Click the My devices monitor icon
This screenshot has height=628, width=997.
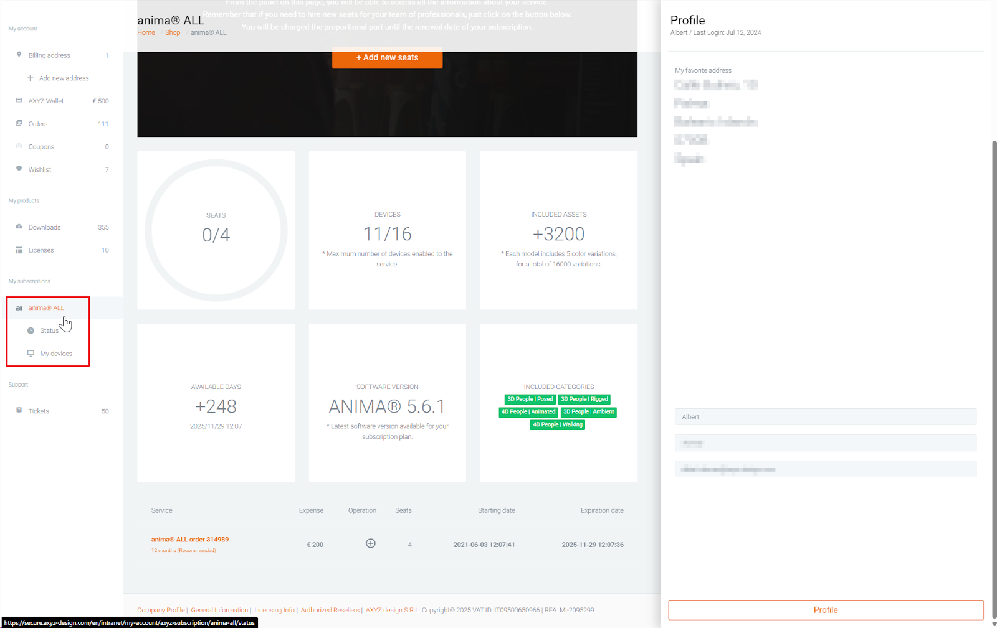(31, 354)
